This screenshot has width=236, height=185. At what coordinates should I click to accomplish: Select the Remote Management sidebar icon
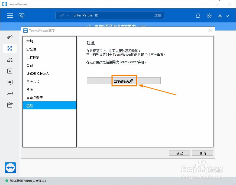(x=10, y=48)
